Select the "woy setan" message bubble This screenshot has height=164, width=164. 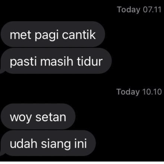click(38, 116)
